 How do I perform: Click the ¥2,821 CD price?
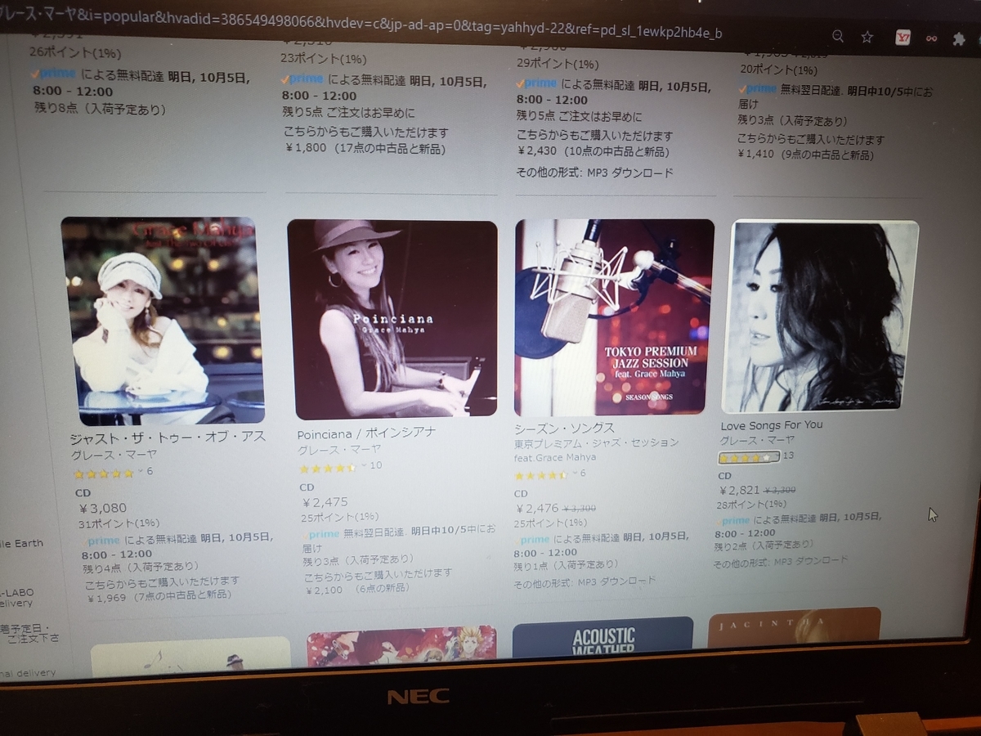[x=740, y=491]
